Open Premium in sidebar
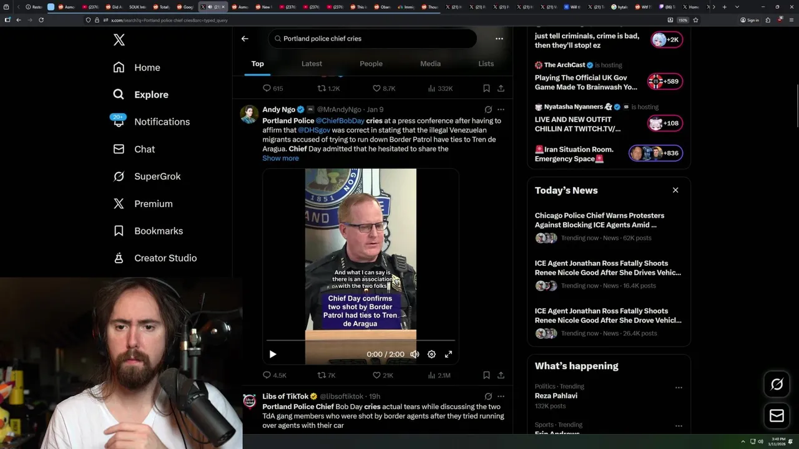The image size is (799, 449). 143,204
